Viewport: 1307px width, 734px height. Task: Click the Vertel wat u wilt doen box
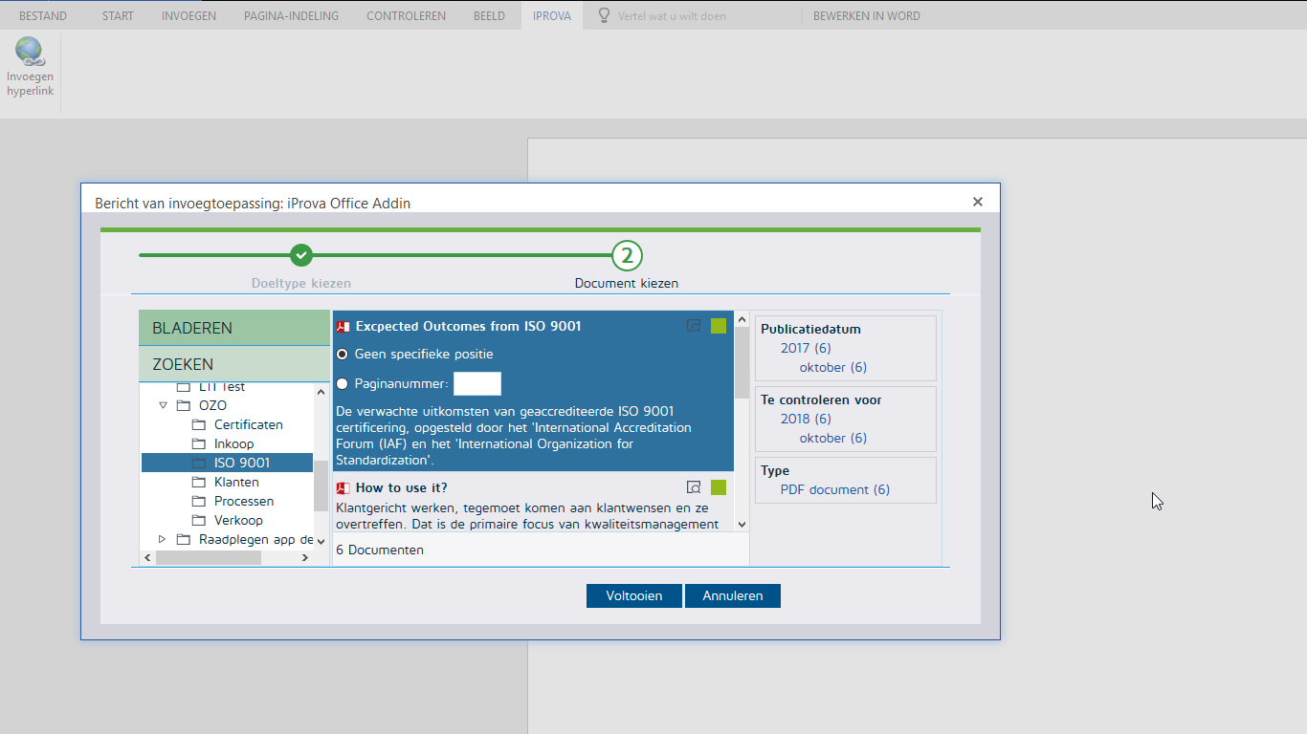pyautogui.click(x=672, y=16)
